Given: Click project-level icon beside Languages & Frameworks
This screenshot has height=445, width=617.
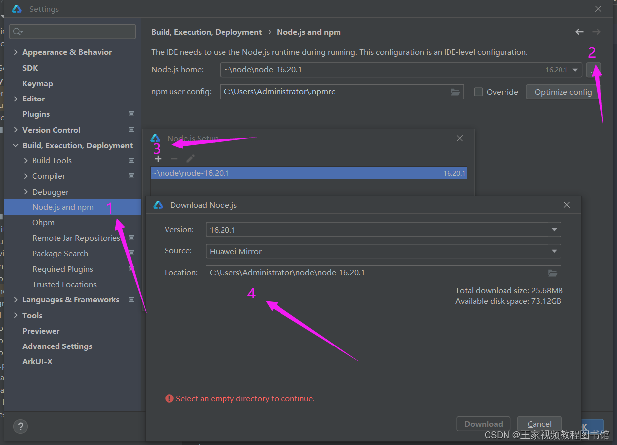Looking at the screenshot, I should pyautogui.click(x=131, y=299).
